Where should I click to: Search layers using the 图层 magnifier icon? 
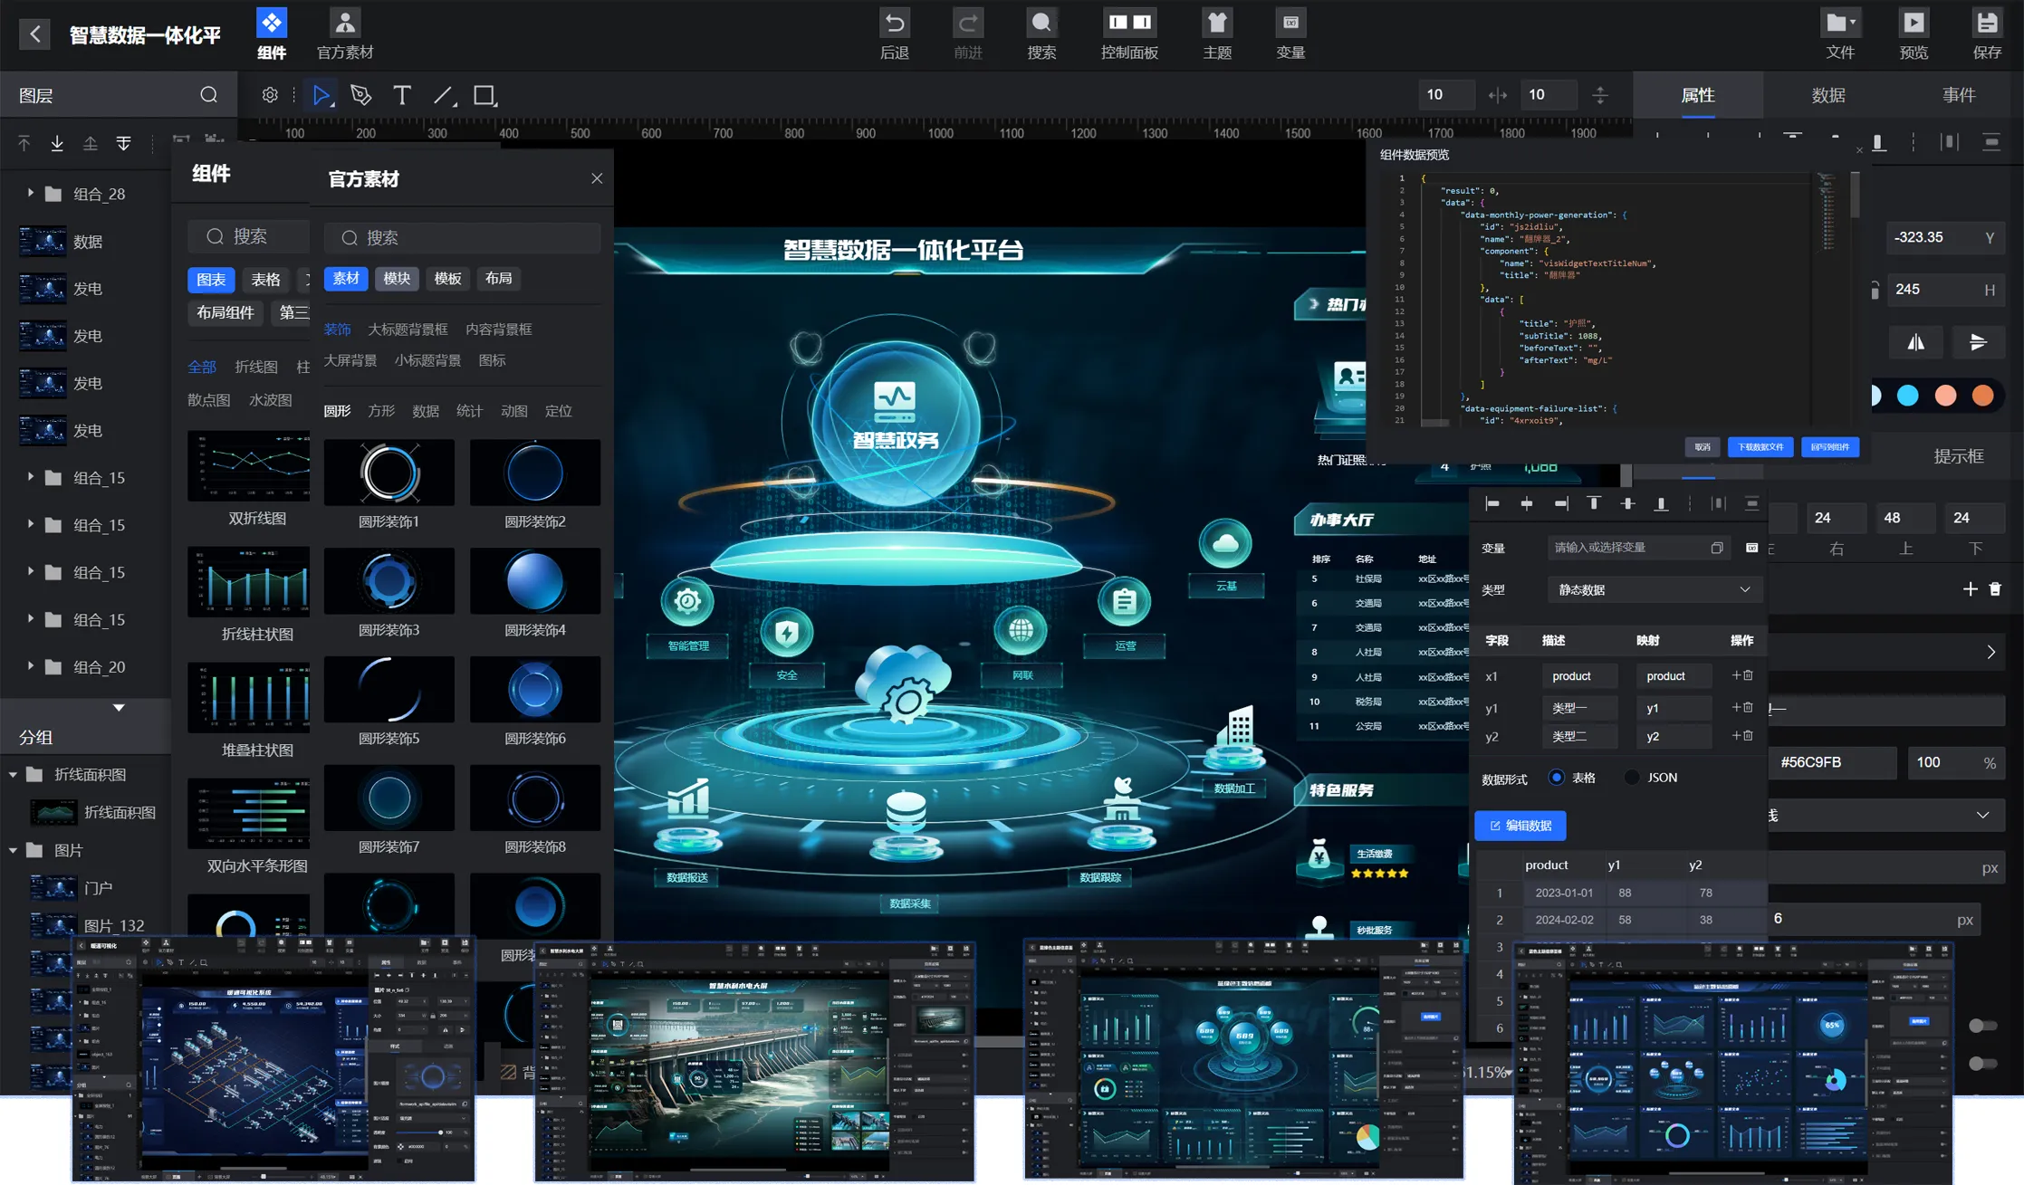tap(209, 95)
